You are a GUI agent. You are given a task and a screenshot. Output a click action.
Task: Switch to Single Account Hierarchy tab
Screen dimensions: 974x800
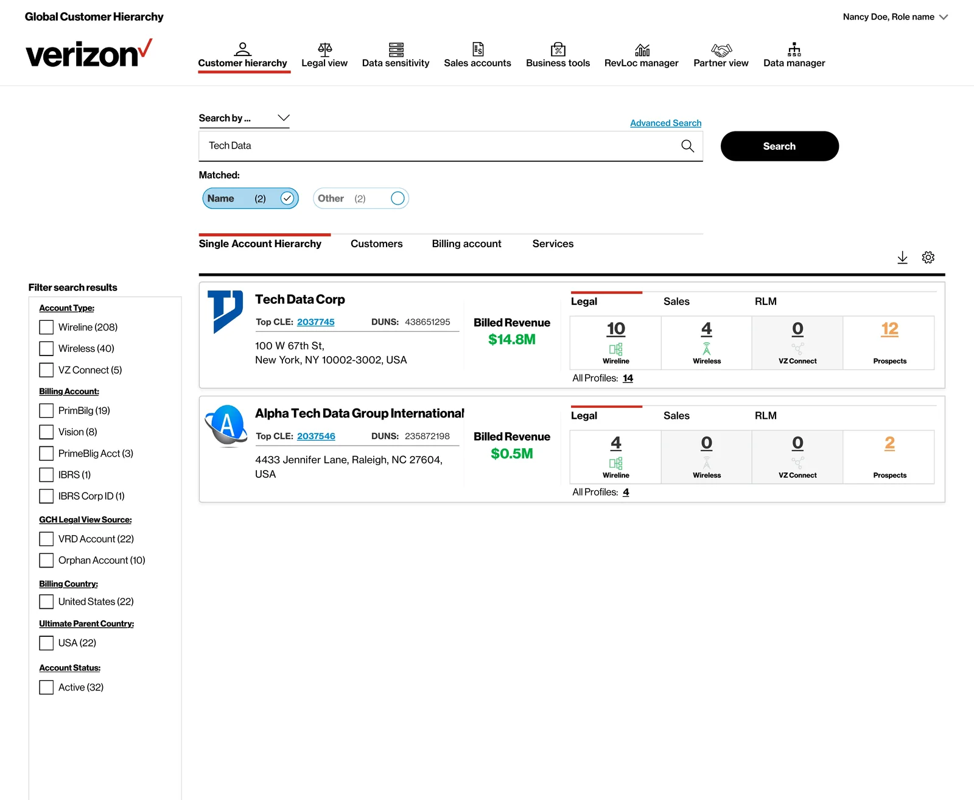[260, 244]
